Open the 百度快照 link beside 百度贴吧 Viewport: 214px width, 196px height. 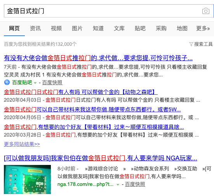(x=52, y=83)
